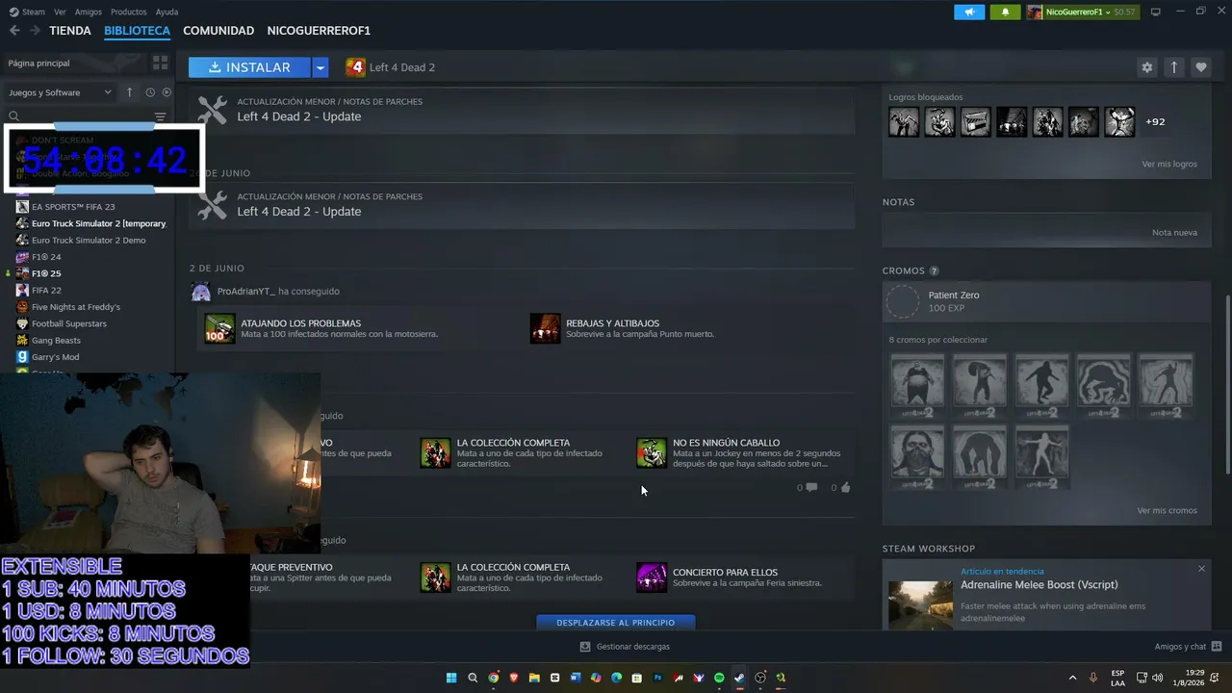Switch to the BIBLIOTECA tab
The image size is (1232, 693).
(137, 31)
